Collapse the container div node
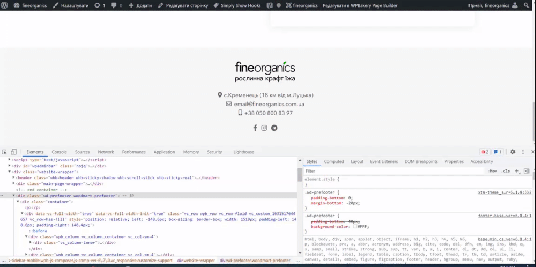Screen dimensions: 536x267 pos(18,202)
